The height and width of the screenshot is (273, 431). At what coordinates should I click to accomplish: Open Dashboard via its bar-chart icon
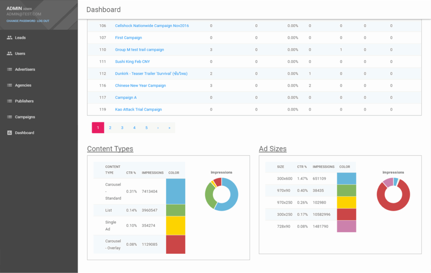[x=9, y=132]
